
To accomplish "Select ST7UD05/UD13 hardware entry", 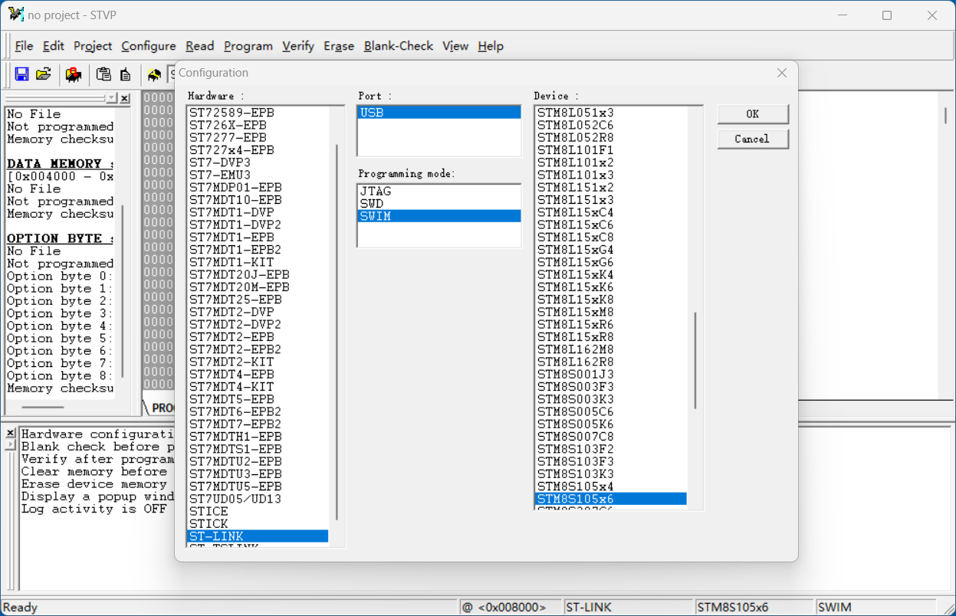I will 258,499.
